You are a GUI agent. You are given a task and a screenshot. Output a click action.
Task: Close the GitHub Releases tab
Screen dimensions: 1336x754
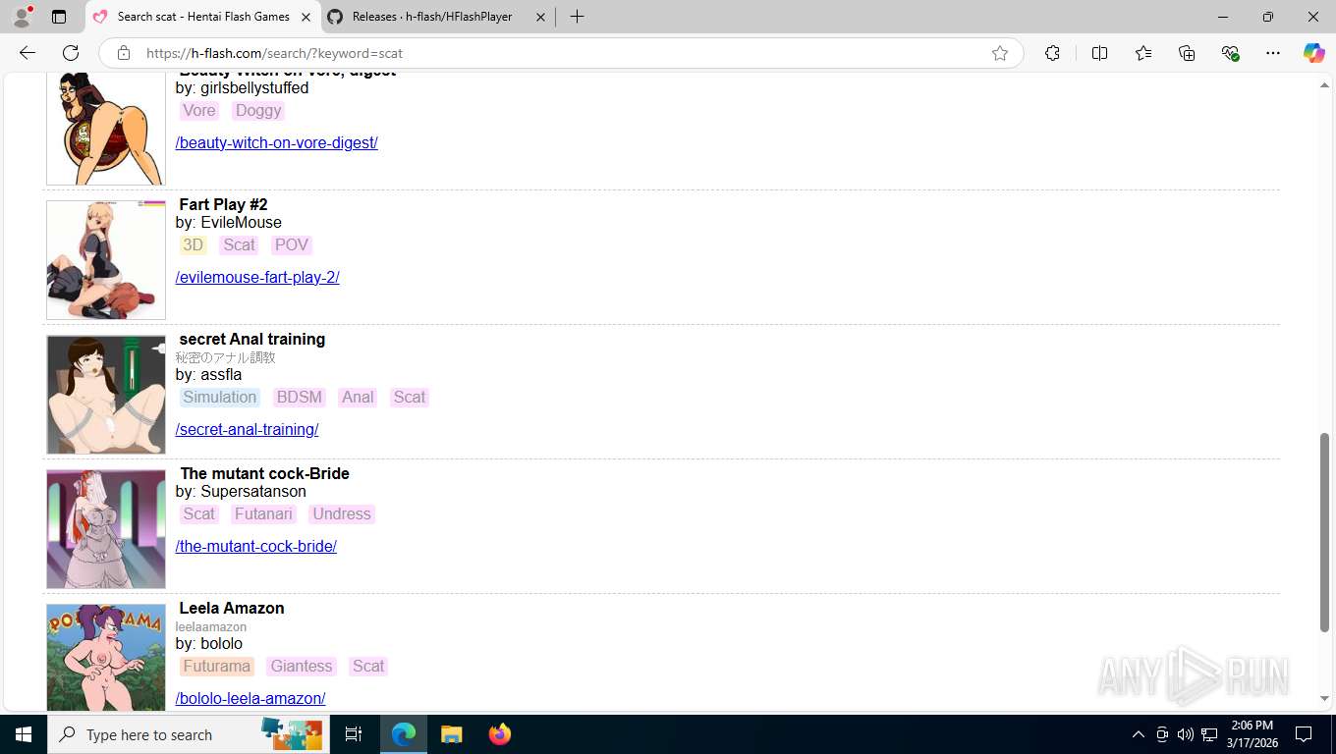[540, 17]
